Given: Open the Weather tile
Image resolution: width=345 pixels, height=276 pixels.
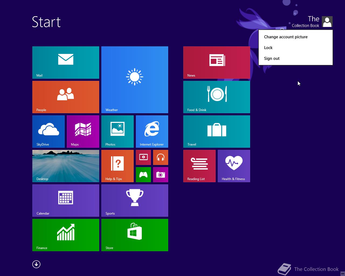Looking at the screenshot, I should click(135, 80).
